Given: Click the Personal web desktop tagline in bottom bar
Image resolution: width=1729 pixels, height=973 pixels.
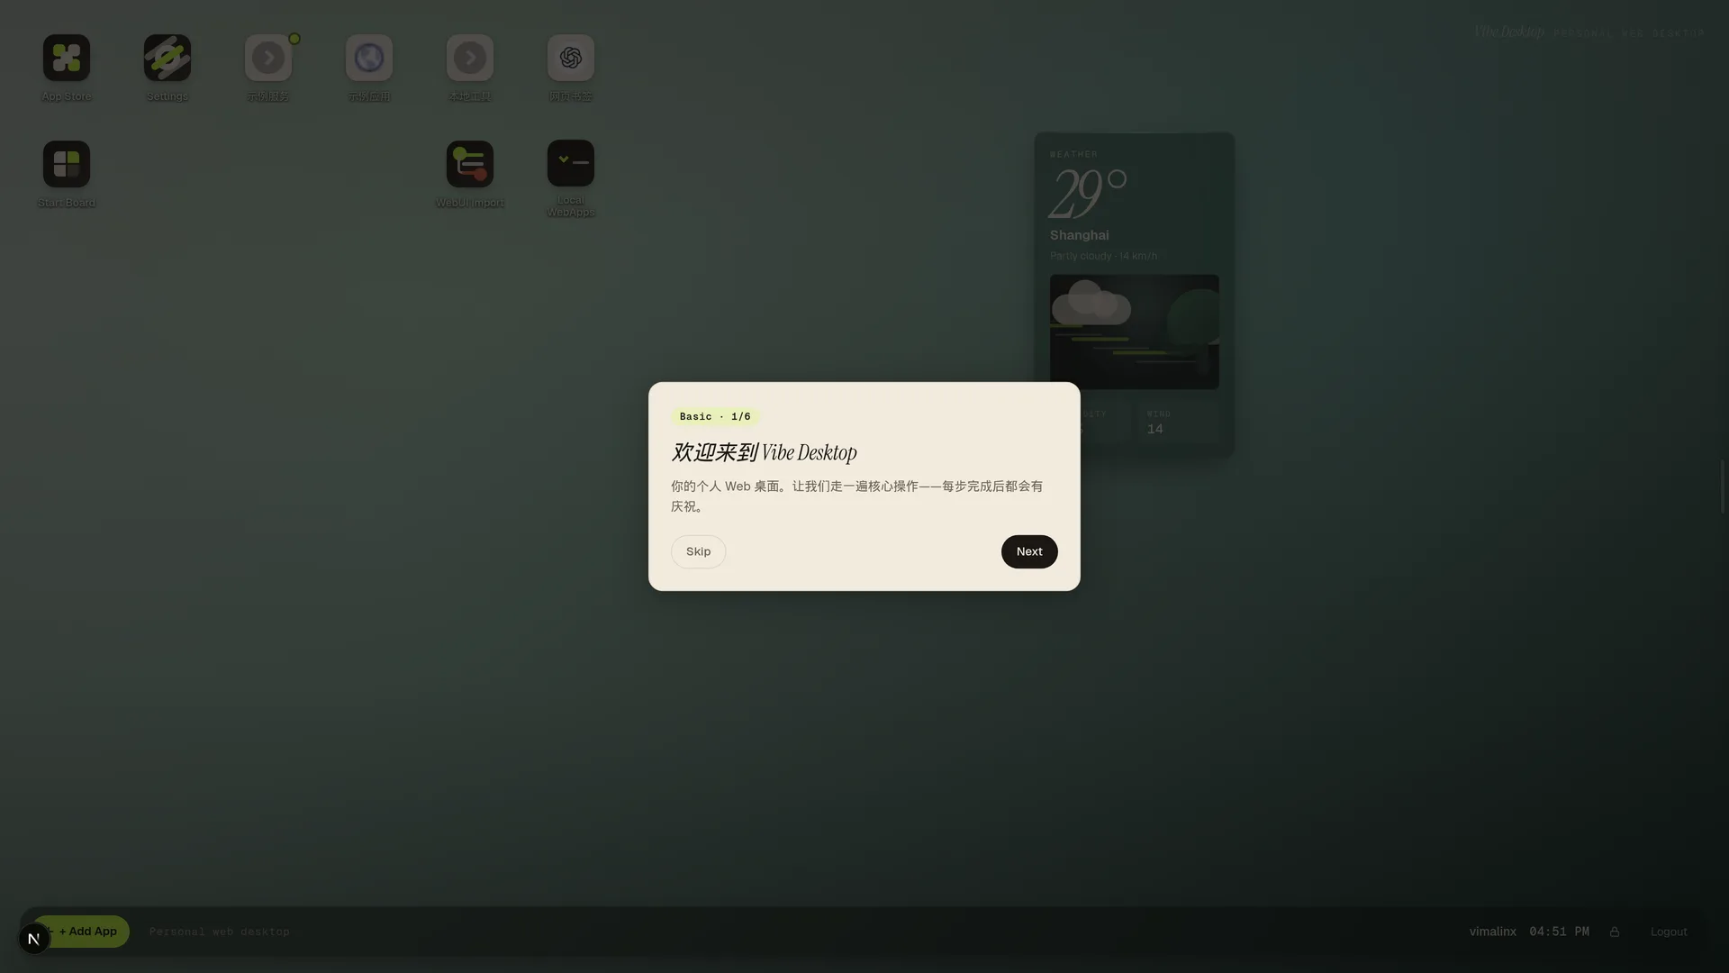Looking at the screenshot, I should point(220,932).
